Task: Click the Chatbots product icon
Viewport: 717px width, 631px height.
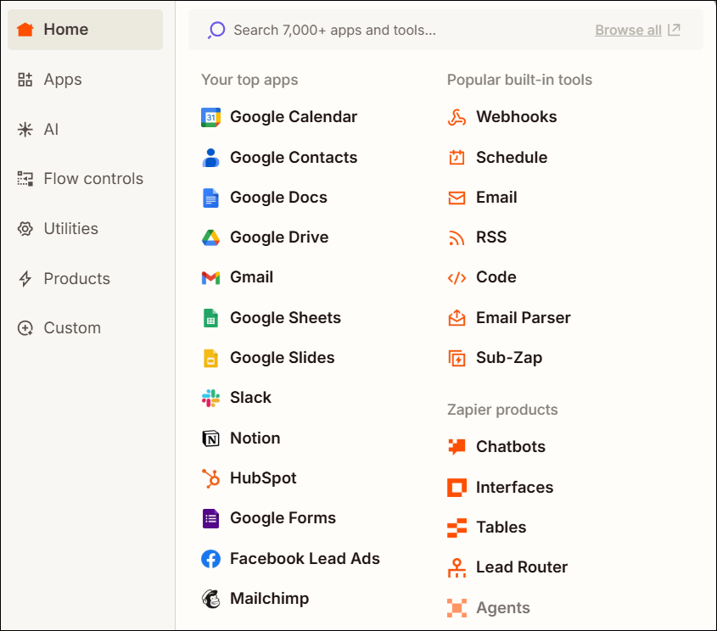Action: click(457, 446)
